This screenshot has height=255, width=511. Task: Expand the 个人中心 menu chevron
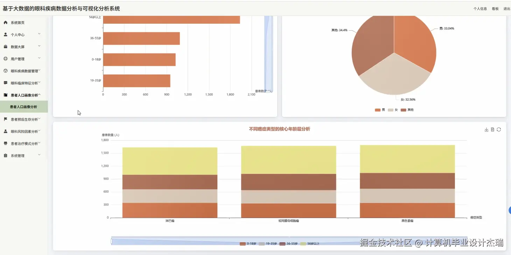click(x=39, y=34)
